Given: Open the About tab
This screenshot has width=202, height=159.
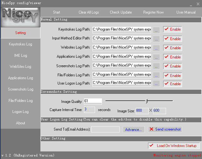Looking at the screenshot, I should pyautogui.click(x=21, y=123).
